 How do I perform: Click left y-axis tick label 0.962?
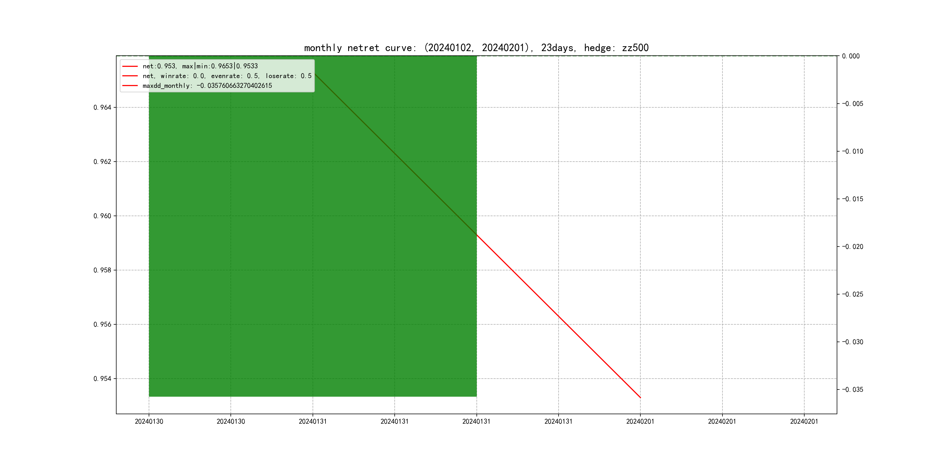[x=102, y=161]
